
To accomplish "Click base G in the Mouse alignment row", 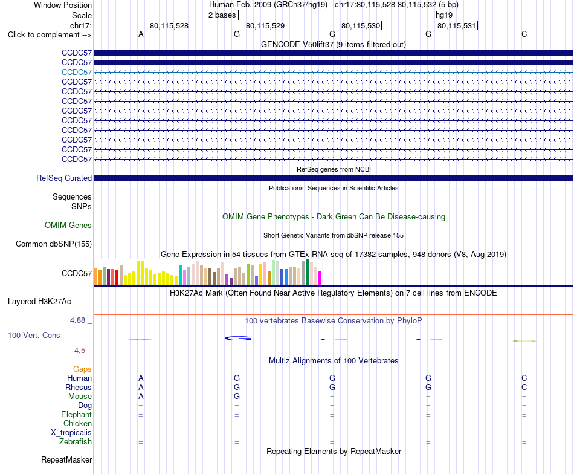I will pyautogui.click(x=237, y=397).
